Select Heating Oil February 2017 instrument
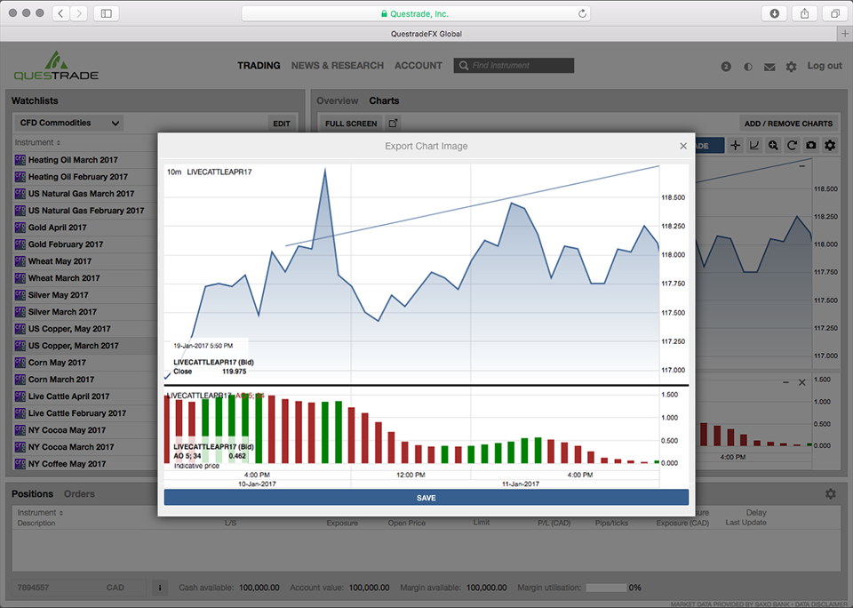 (78, 177)
